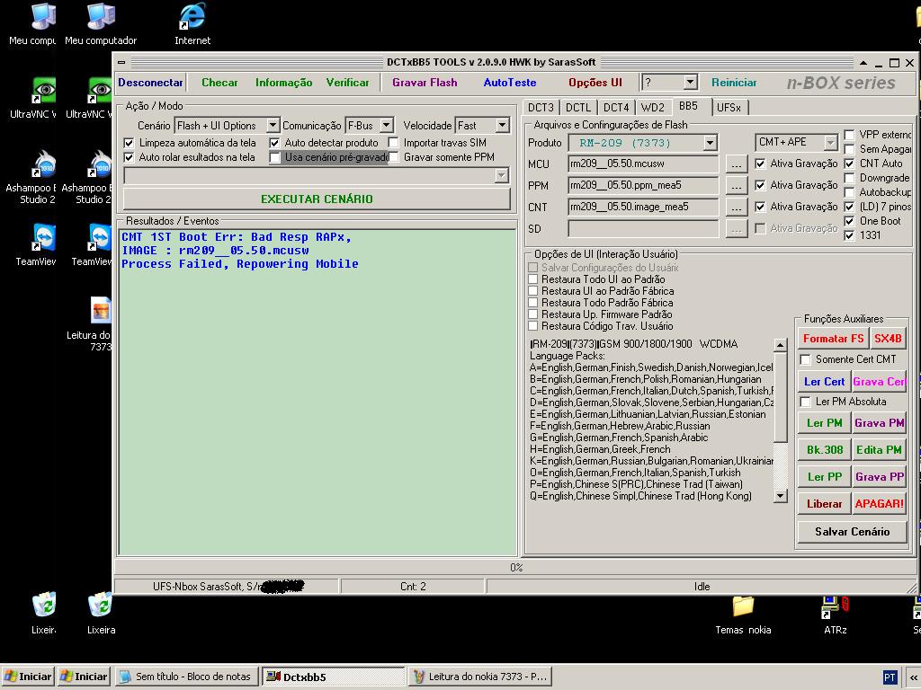Open the Velocidade Fast dropdown
Screen dimensions: 921x690
(502, 126)
